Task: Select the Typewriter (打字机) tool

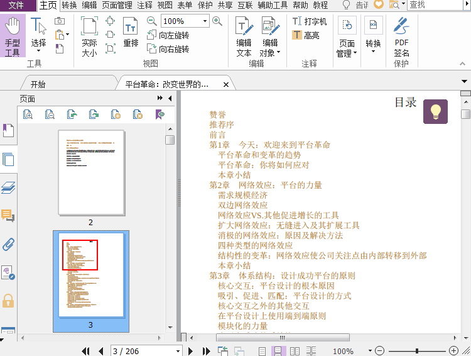Action: coord(310,21)
